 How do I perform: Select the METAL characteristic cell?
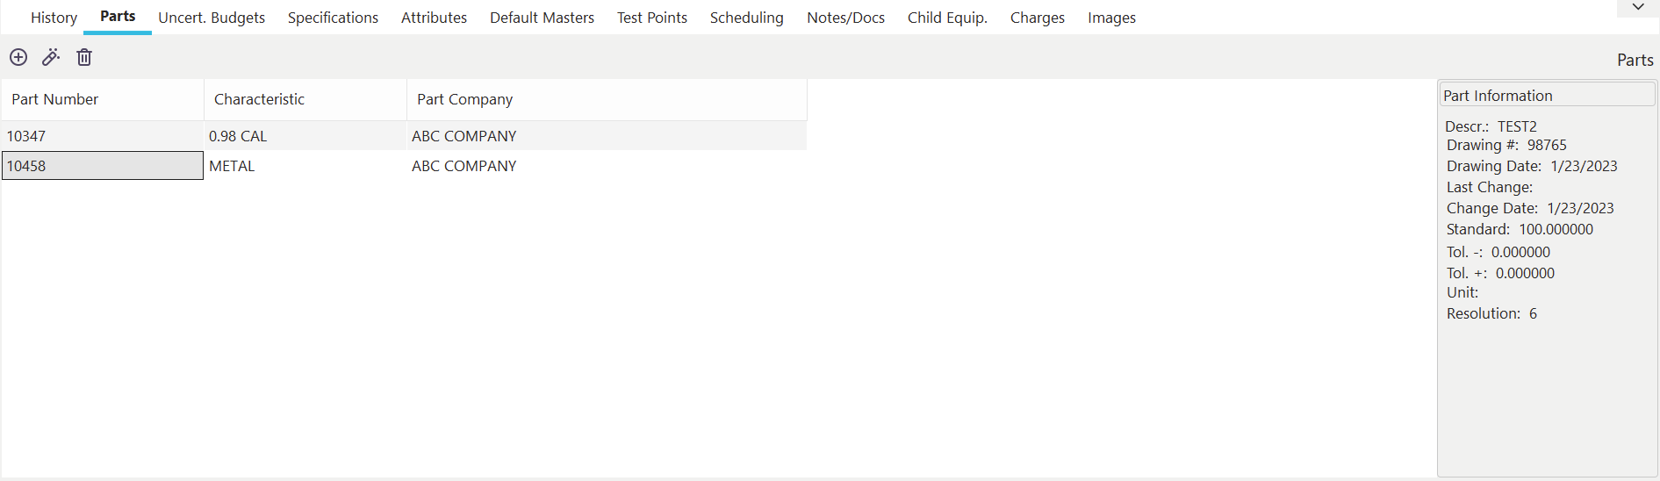(x=232, y=166)
